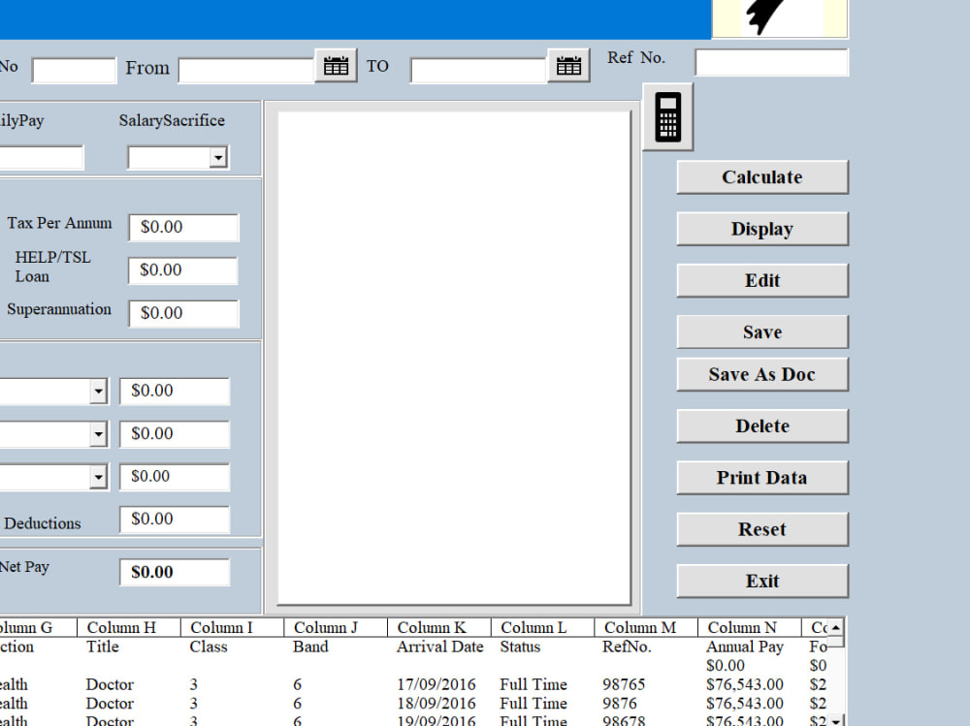970x726 pixels.
Task: Click the Edit button
Action: (762, 280)
